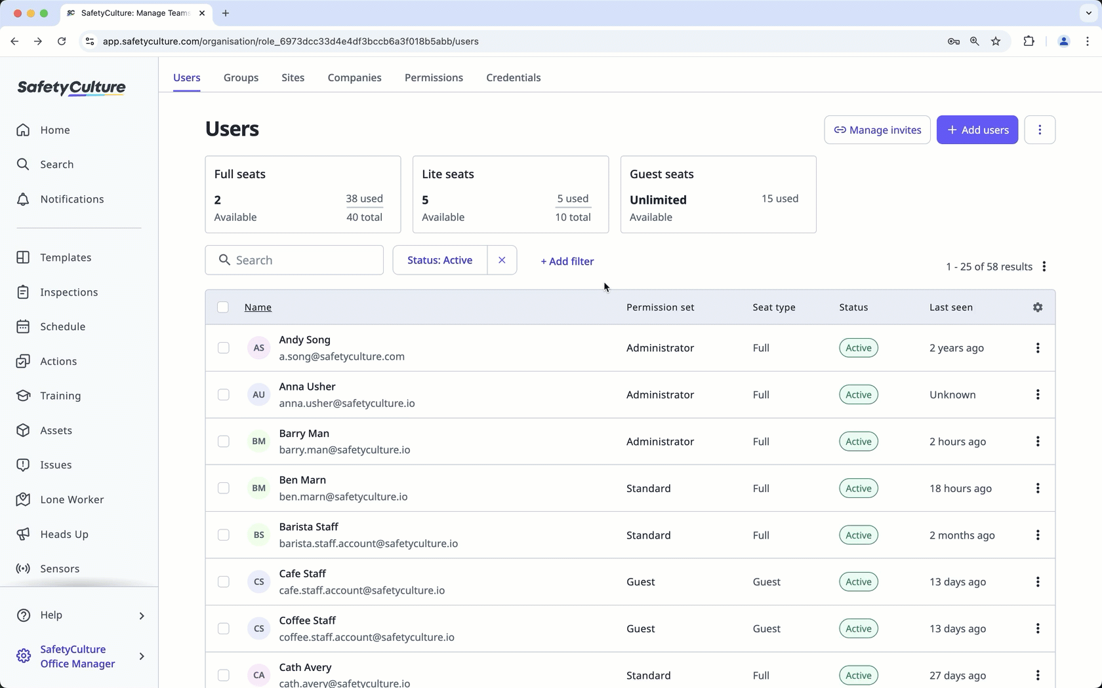
Task: Open row menu for Andy Song
Action: tap(1038, 348)
